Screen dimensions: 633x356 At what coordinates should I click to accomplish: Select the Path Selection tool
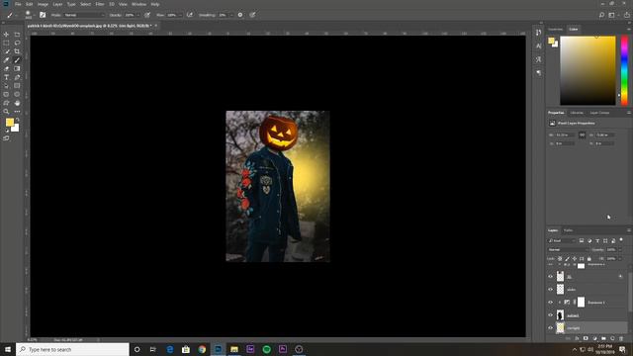(x=6, y=86)
